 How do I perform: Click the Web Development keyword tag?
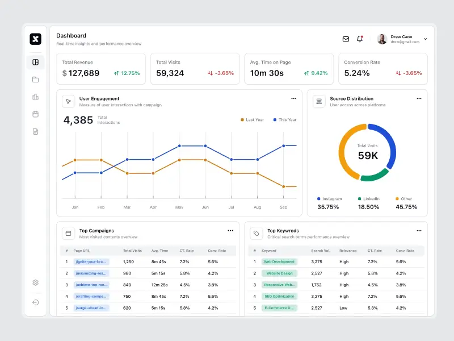click(x=279, y=262)
